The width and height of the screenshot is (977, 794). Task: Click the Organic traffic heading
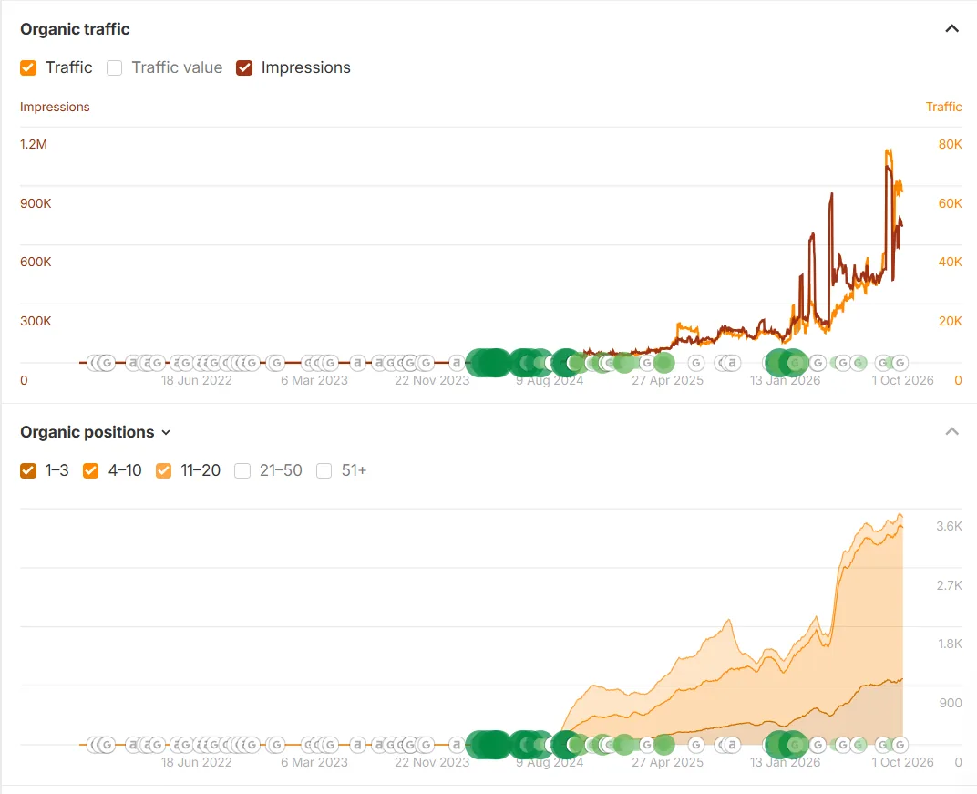pyautogui.click(x=75, y=29)
